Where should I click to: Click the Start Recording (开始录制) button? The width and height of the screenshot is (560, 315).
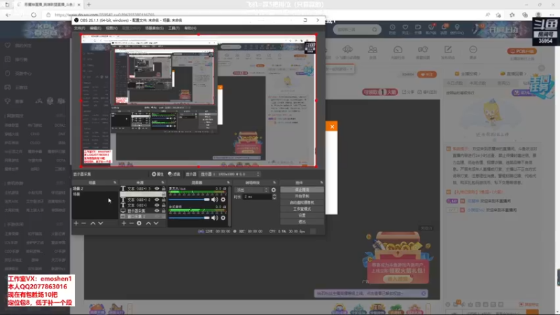click(302, 196)
